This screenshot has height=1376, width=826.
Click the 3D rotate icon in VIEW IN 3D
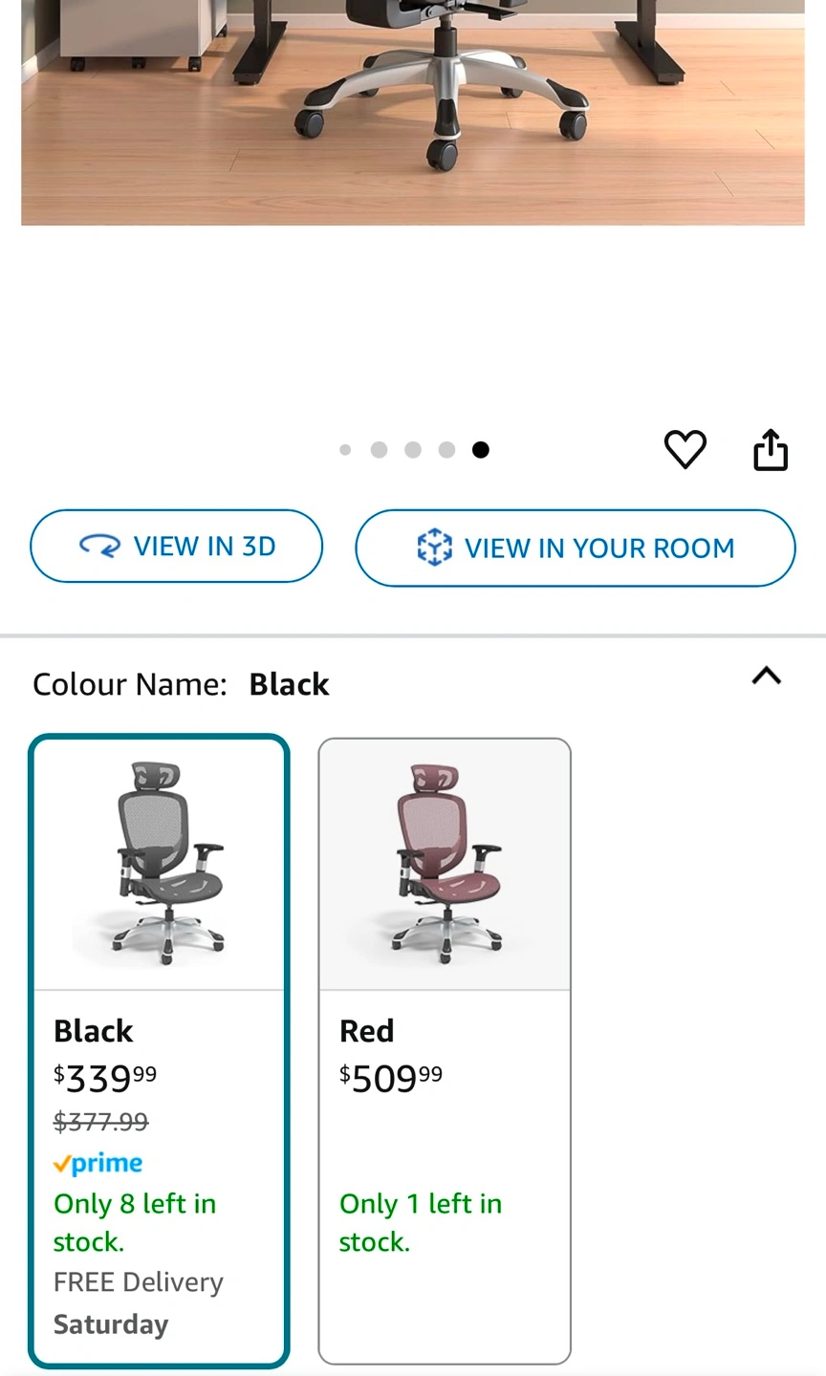tap(99, 546)
